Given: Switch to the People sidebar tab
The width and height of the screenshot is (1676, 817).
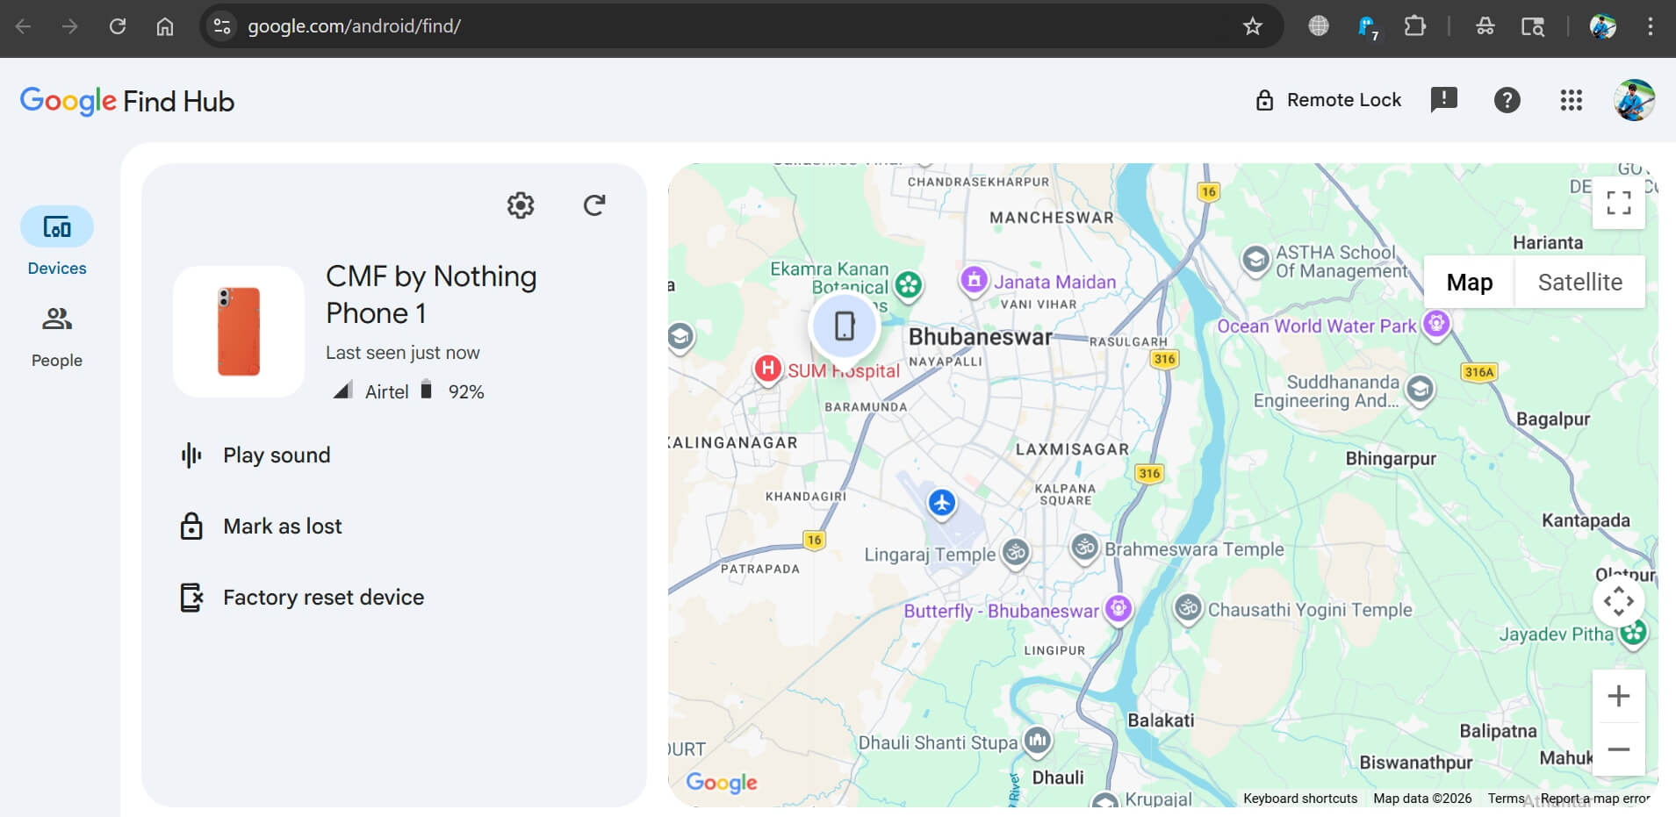Looking at the screenshot, I should tap(57, 337).
